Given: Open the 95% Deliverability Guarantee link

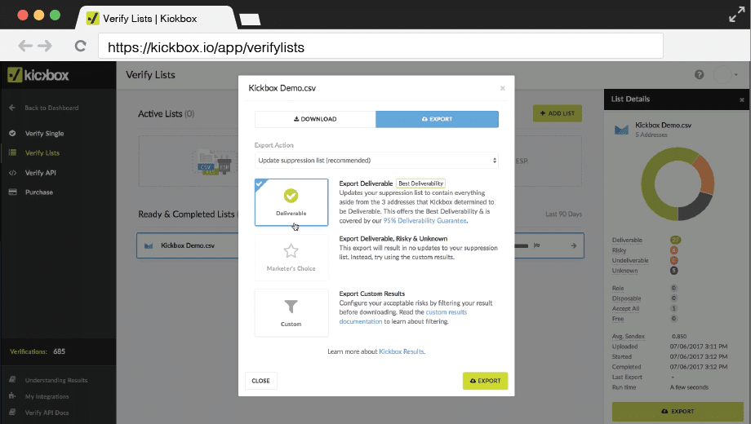Looking at the screenshot, I should [x=424, y=221].
